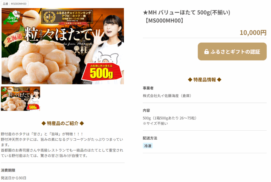Select the scallop product thumbnail image
Viewport: 271px width, 182px height.
click(20, 99)
